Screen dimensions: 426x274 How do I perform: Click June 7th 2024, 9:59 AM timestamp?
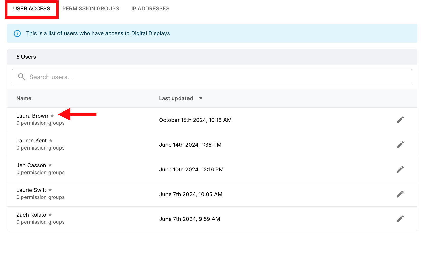[190, 219]
